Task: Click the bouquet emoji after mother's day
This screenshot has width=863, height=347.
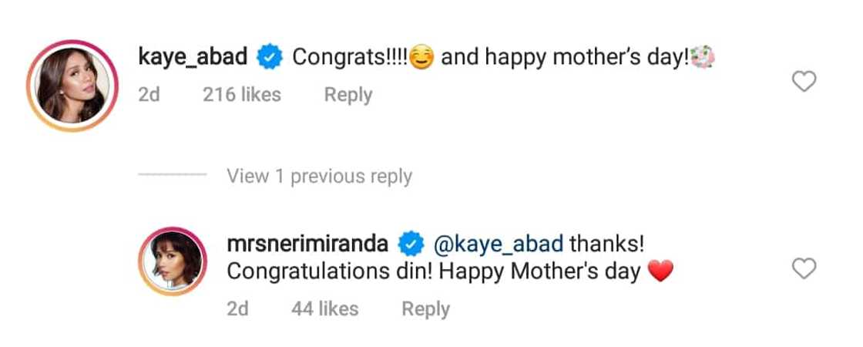Action: pyautogui.click(x=703, y=58)
